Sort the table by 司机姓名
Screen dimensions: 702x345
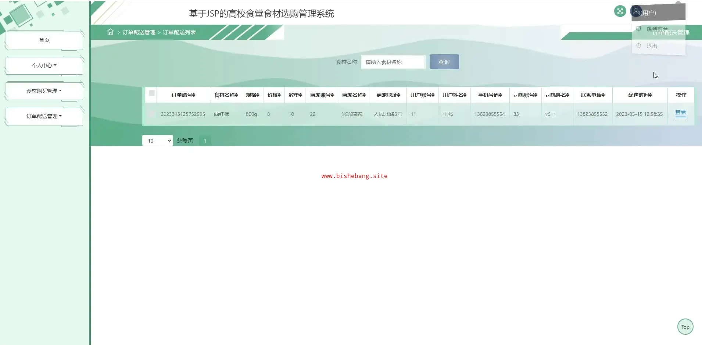click(558, 95)
